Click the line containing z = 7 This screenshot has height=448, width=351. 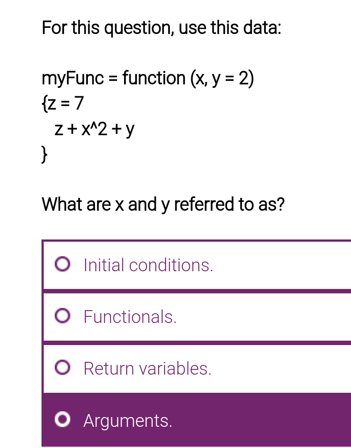coord(62,103)
